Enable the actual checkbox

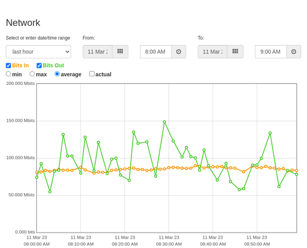pyautogui.click(x=92, y=74)
